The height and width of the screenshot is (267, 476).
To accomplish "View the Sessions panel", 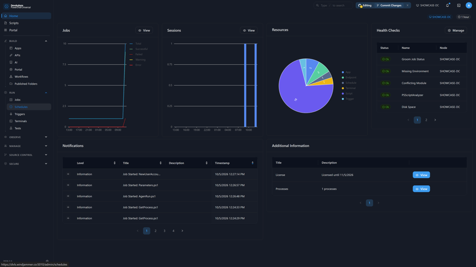I will pyautogui.click(x=248, y=30).
